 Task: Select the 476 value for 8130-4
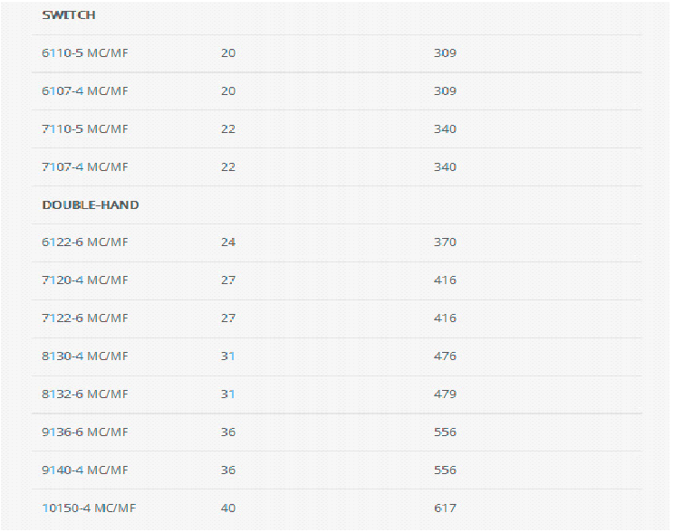(x=445, y=356)
